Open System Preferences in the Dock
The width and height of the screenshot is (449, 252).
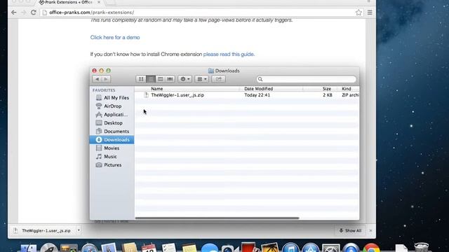click(331, 248)
